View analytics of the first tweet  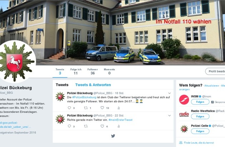(119, 108)
